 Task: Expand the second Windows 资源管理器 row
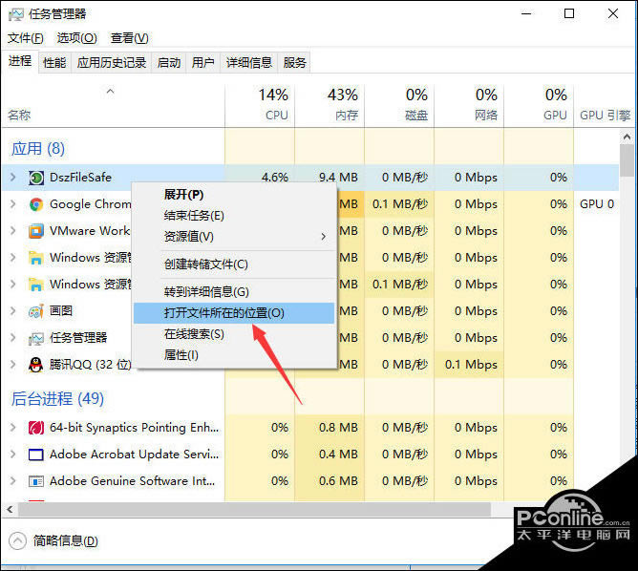coord(13,285)
